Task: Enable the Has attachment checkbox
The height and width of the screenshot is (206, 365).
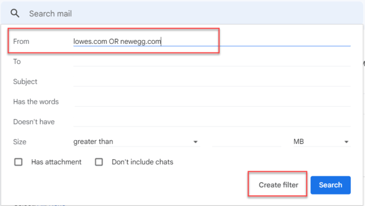Action: [x=18, y=162]
